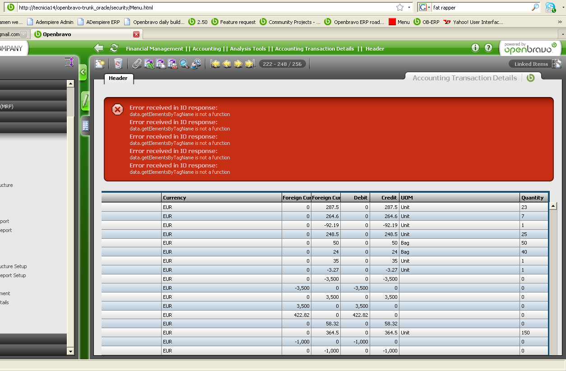The image size is (566, 371).
Task: Go to the last record arrow
Action: tap(250, 64)
